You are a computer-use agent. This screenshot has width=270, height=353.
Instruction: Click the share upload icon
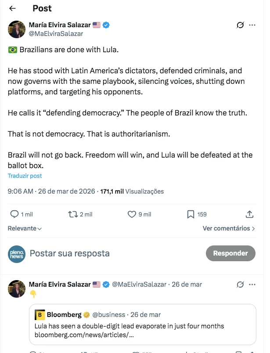[x=249, y=214]
